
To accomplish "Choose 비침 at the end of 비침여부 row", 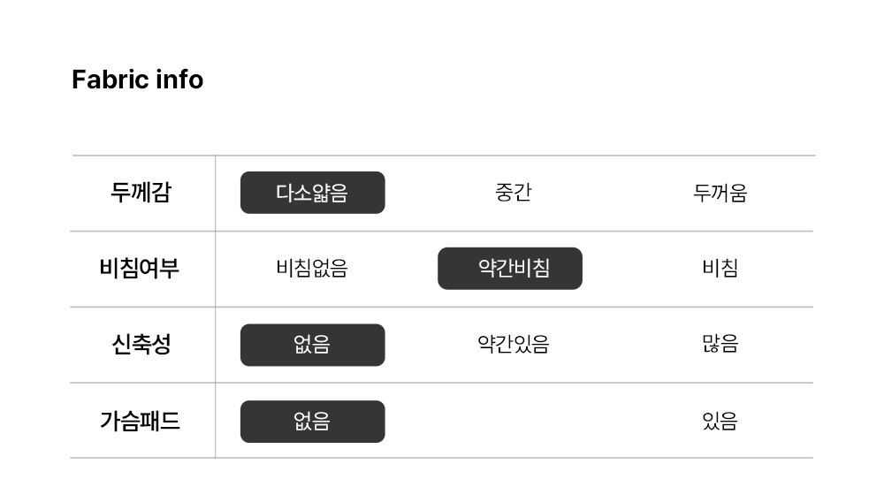I will pyautogui.click(x=720, y=269).
